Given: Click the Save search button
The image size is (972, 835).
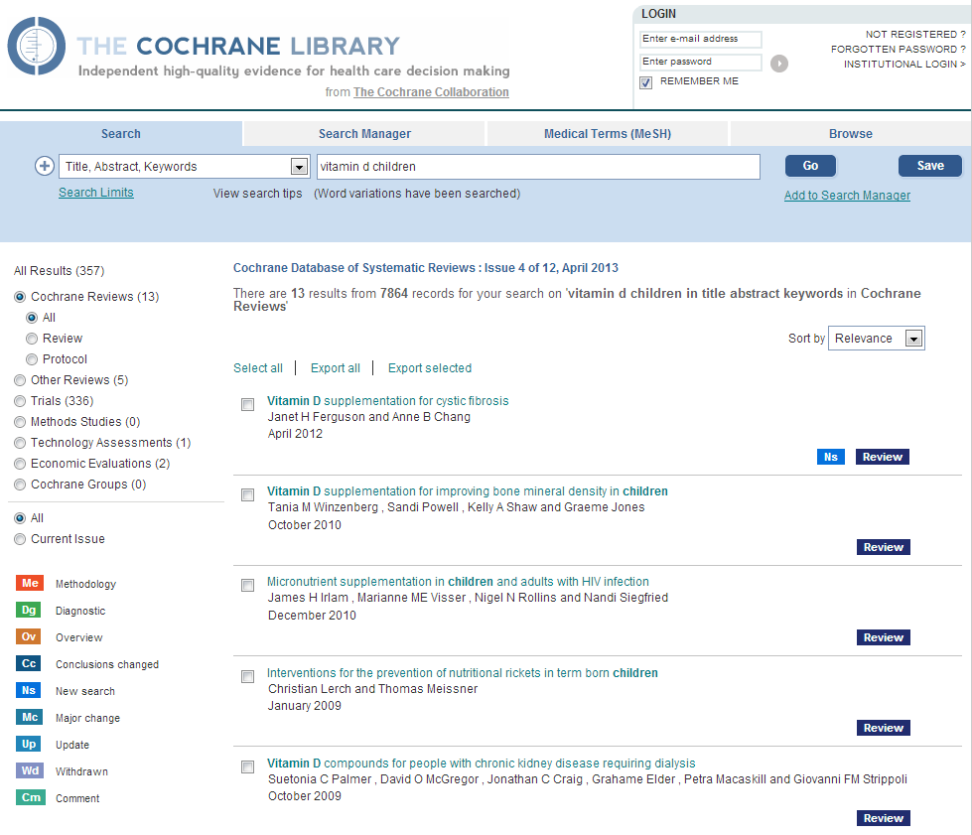Looking at the screenshot, I should click(x=930, y=166).
